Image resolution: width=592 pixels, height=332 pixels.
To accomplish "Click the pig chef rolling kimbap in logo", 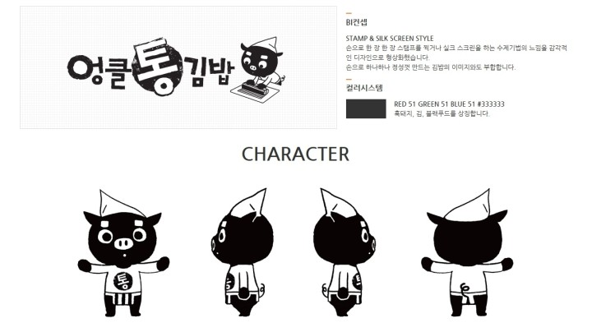I will [x=257, y=70].
